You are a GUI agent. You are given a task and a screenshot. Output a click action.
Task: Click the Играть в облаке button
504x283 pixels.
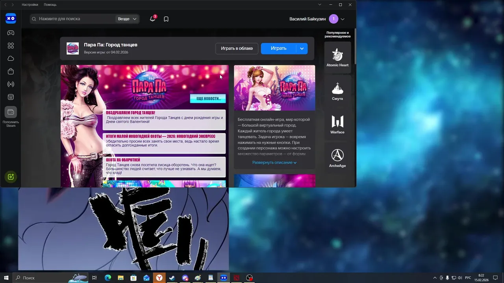[x=237, y=48]
